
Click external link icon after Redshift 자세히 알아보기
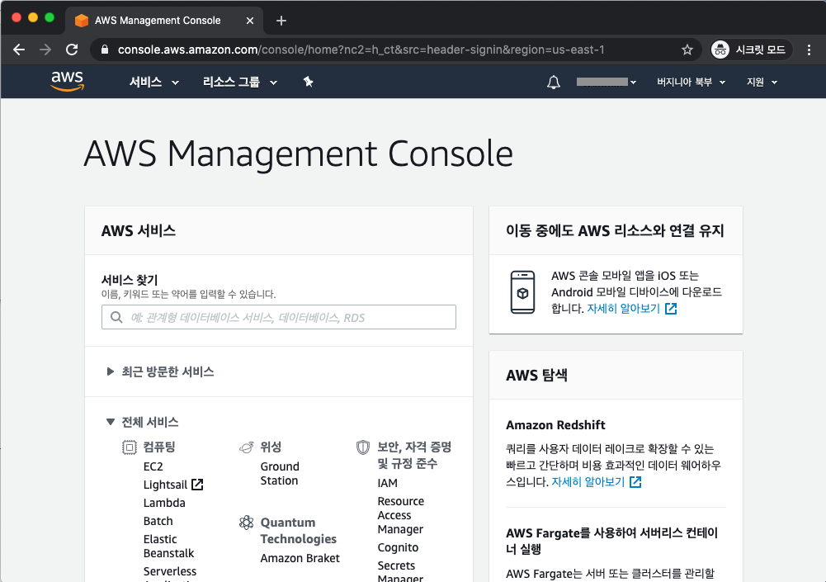[x=635, y=482]
